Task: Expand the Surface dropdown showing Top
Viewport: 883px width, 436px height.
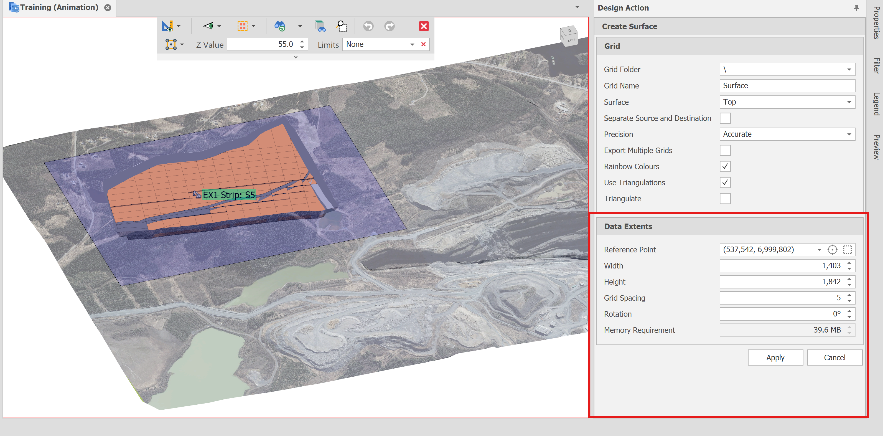Action: (x=787, y=102)
